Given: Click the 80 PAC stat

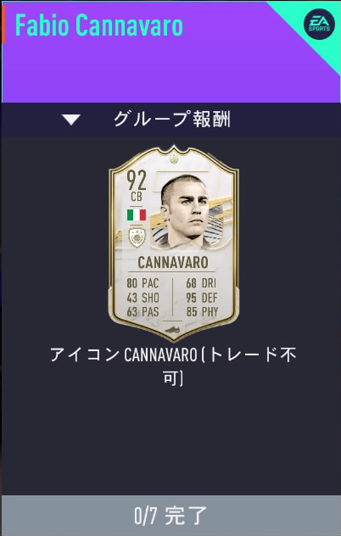Looking at the screenshot, I should (143, 283).
